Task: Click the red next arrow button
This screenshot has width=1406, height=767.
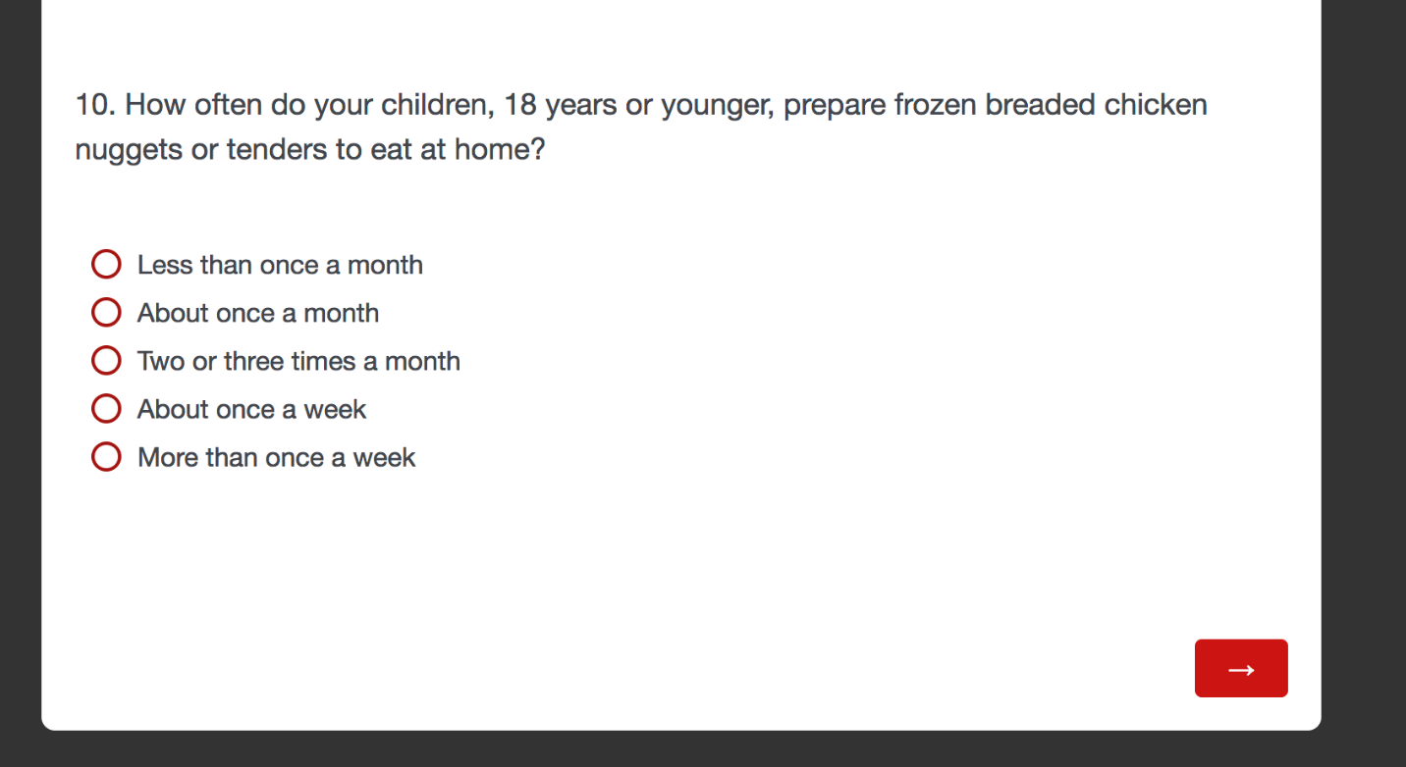Action: [x=1240, y=668]
